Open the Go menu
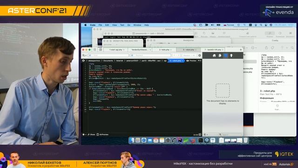Image resolution: width=298 pixels, height=168 pixels. tap(129, 25)
